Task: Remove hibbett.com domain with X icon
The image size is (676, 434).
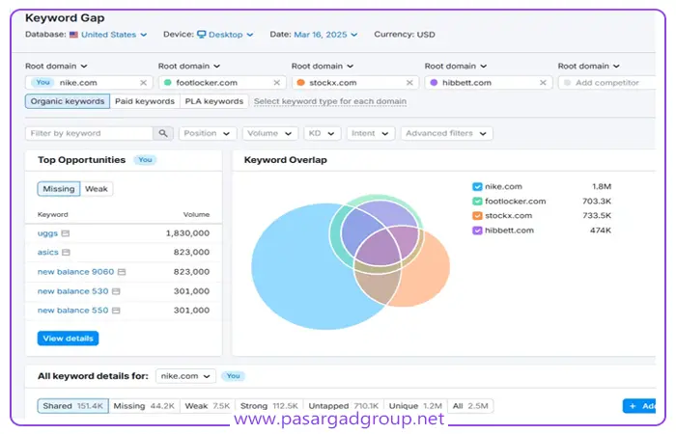Action: pos(543,83)
